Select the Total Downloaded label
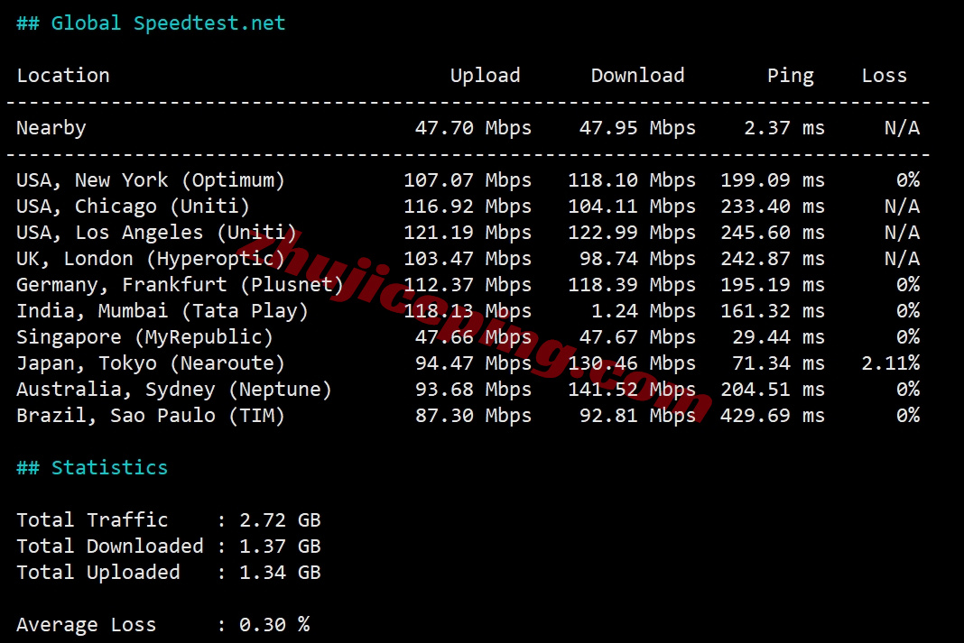Screen dimensions: 964x643 (110, 547)
